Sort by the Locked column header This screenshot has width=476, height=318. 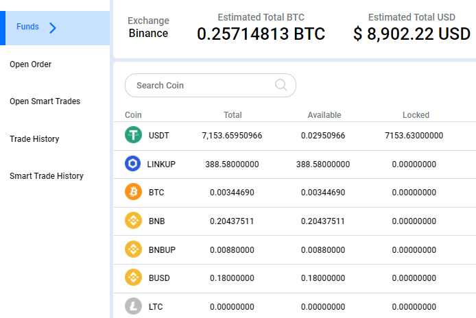416,115
